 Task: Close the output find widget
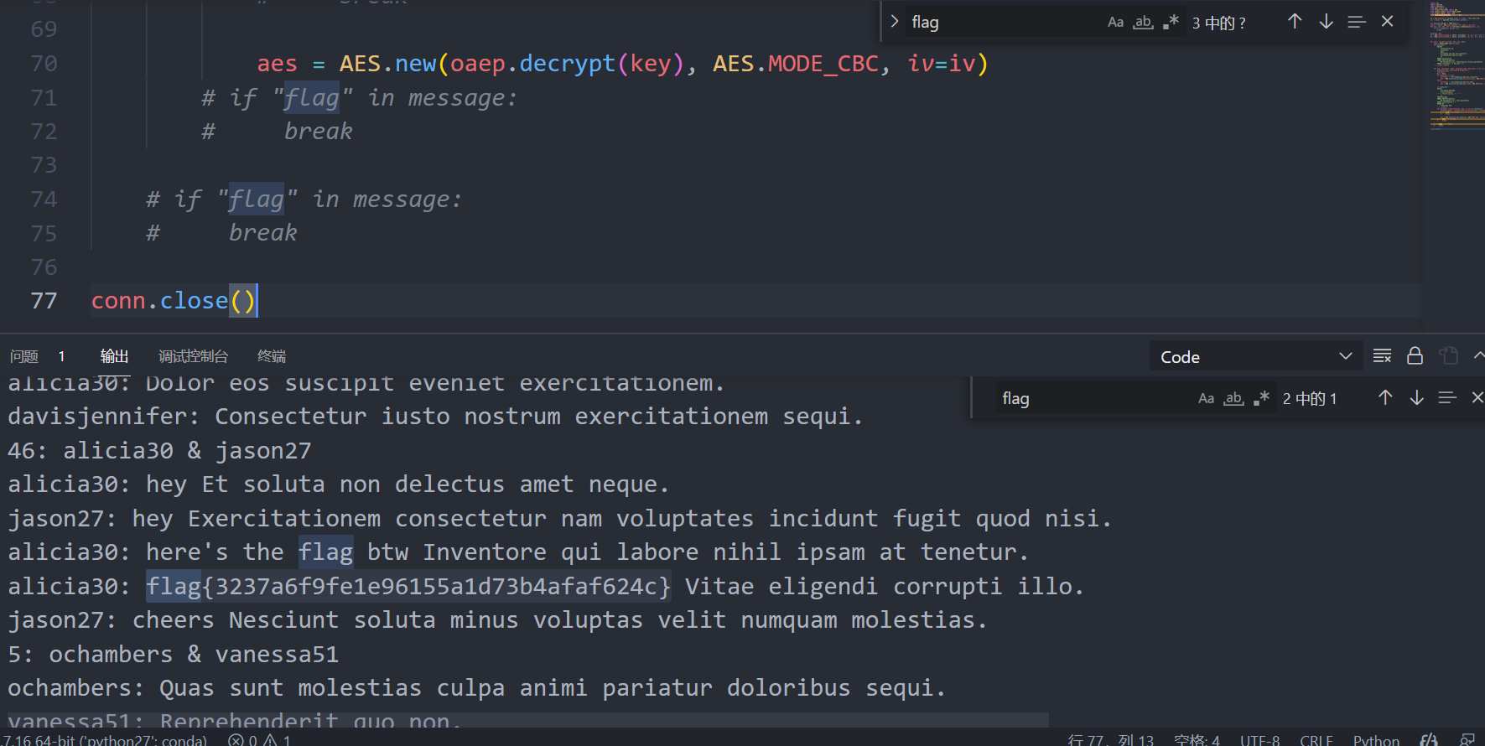point(1477,398)
